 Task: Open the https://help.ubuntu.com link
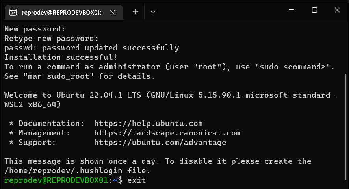(148, 123)
